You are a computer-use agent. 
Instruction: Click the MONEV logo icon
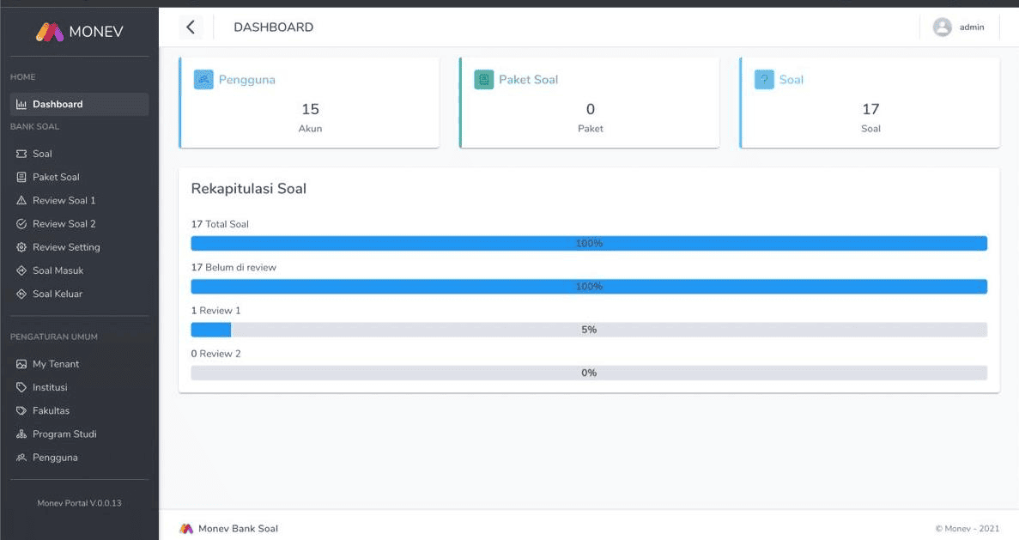(50, 32)
